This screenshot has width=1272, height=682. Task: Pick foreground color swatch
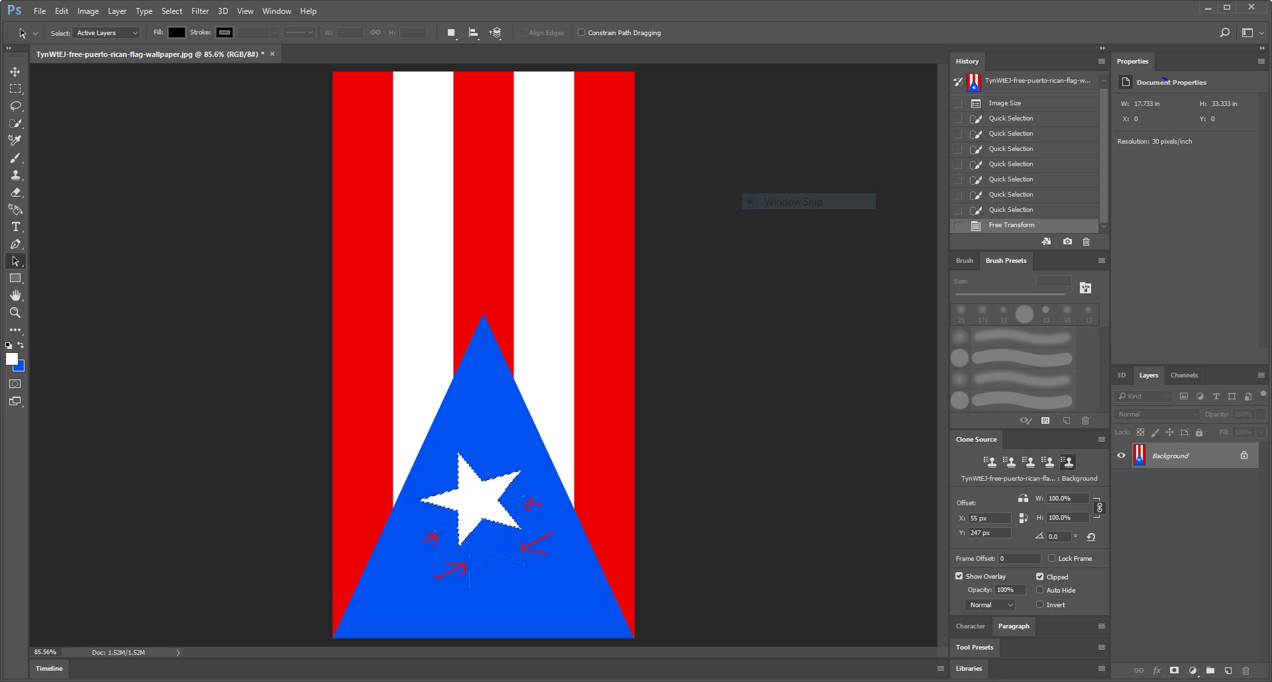(11, 359)
